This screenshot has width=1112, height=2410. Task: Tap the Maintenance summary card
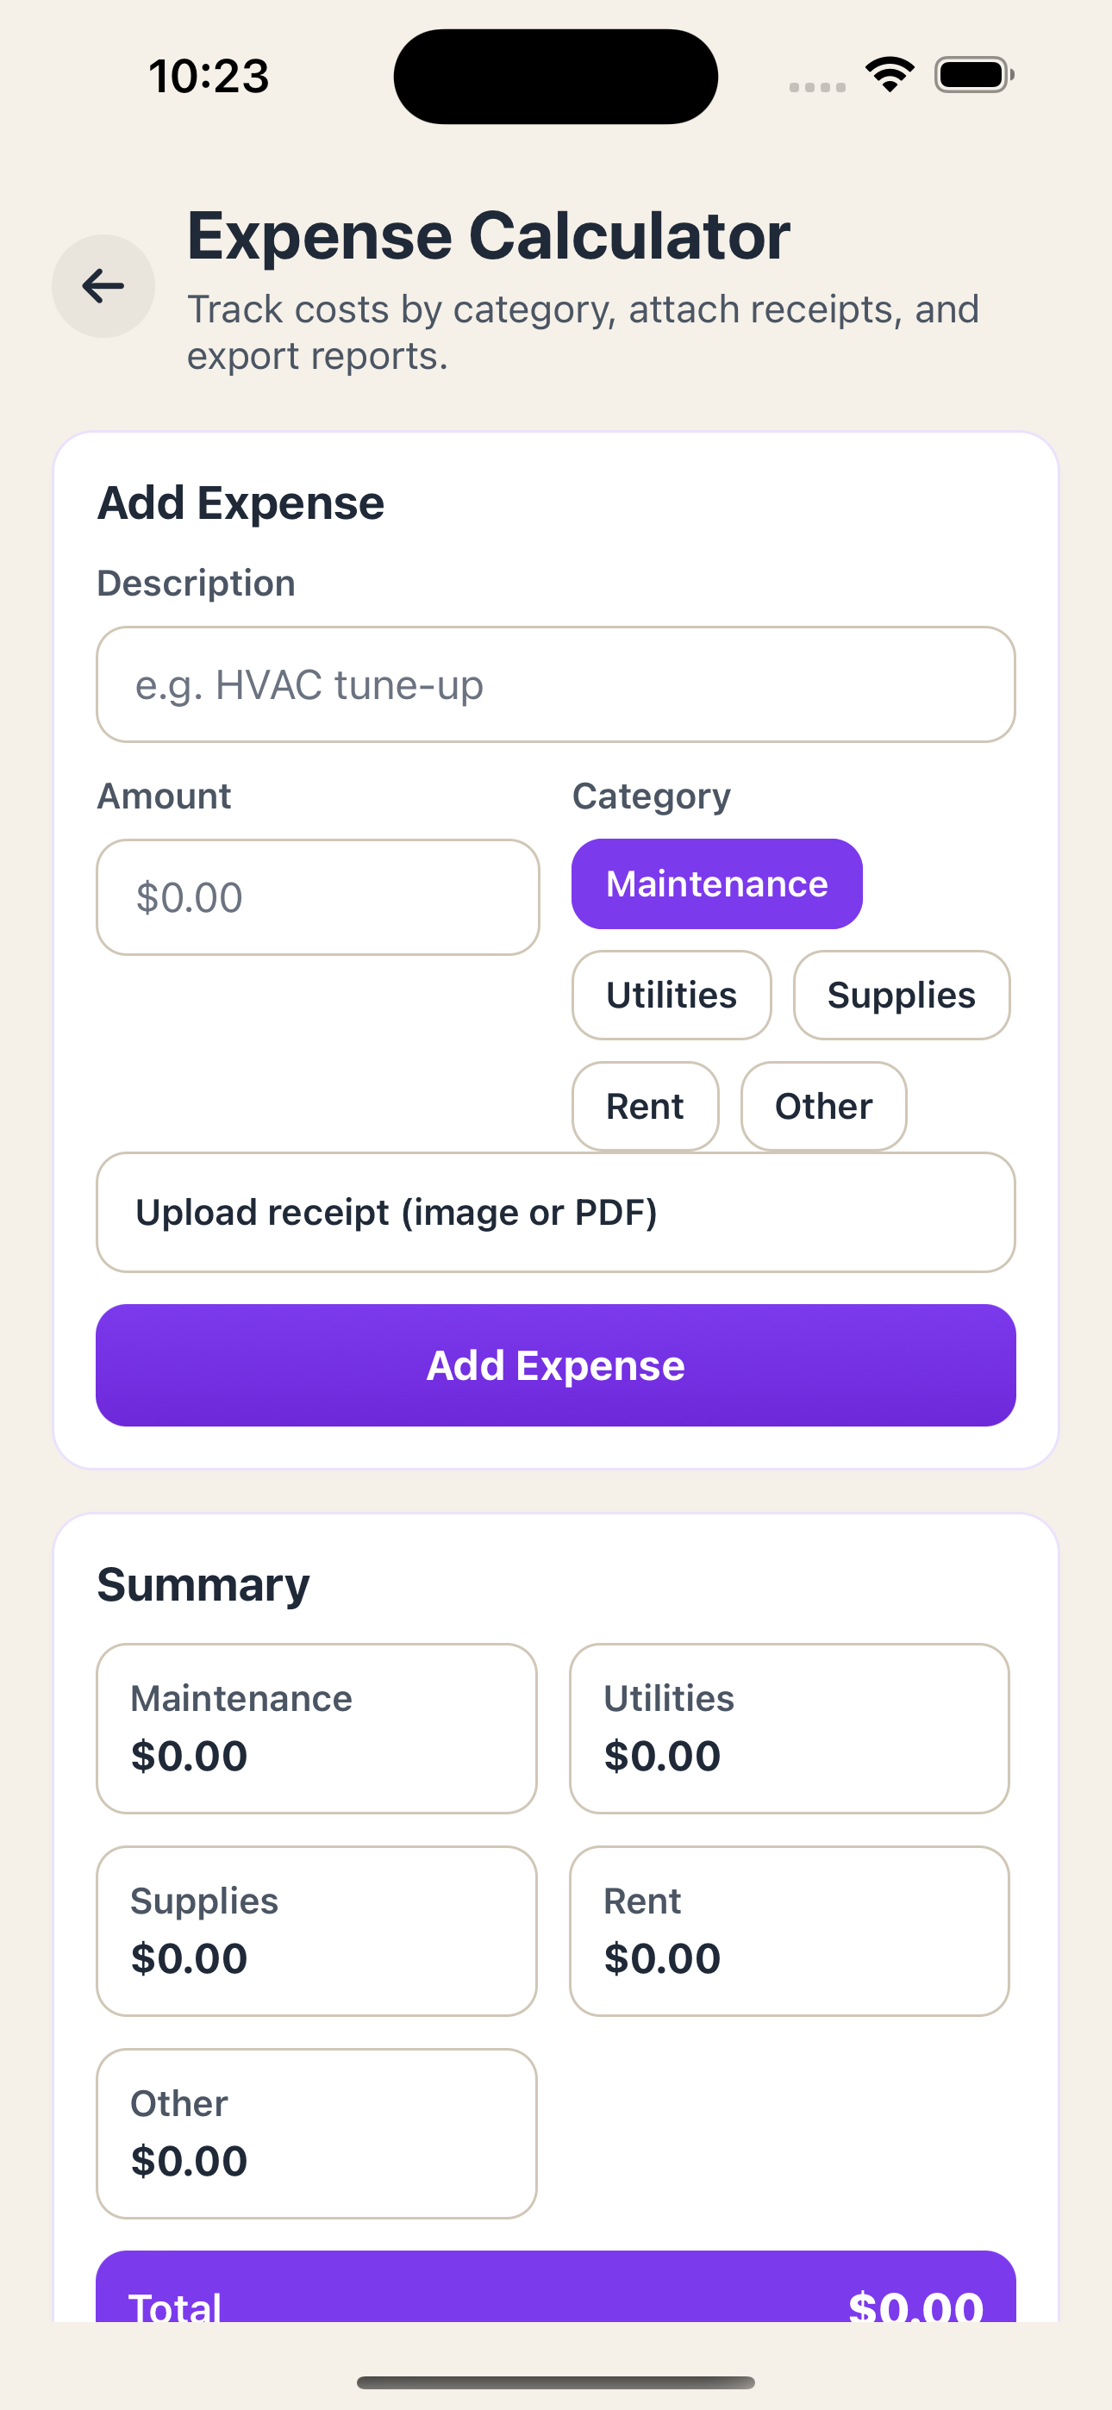coord(315,1726)
